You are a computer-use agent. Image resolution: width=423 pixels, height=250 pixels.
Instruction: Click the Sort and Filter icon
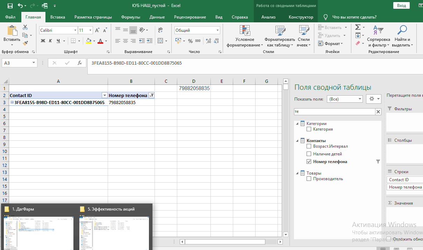[378, 30]
